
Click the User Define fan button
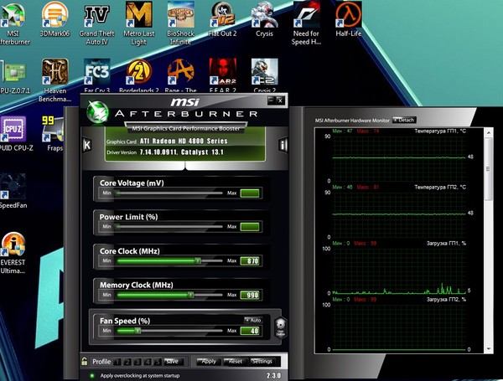(x=280, y=327)
